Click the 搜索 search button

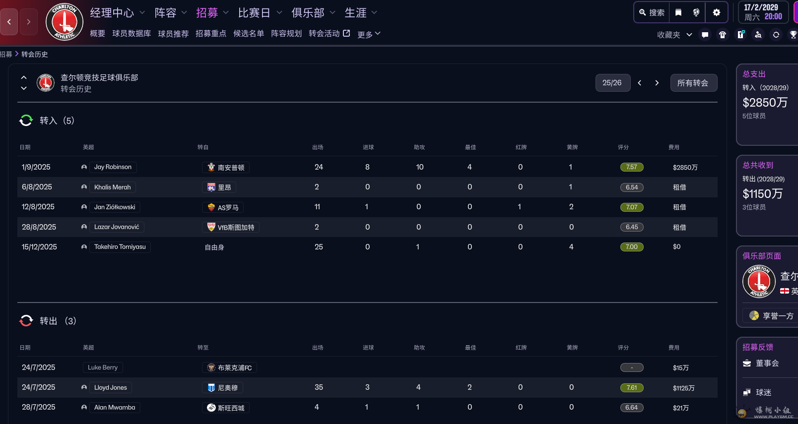(x=652, y=12)
